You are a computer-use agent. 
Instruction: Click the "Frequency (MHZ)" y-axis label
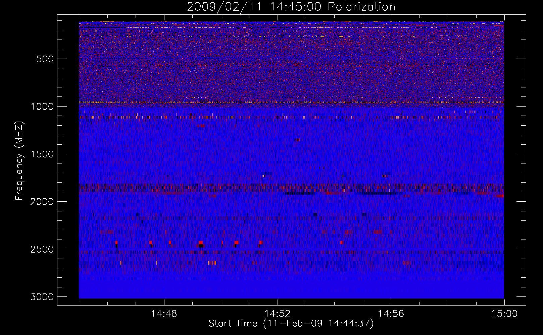(19, 161)
